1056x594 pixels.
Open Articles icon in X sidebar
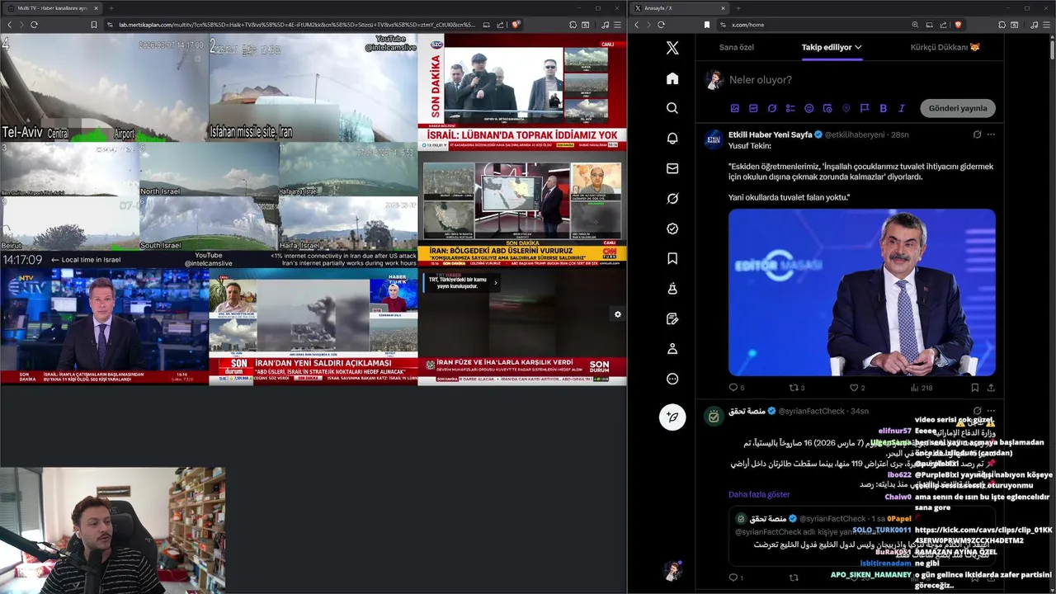[672, 318]
